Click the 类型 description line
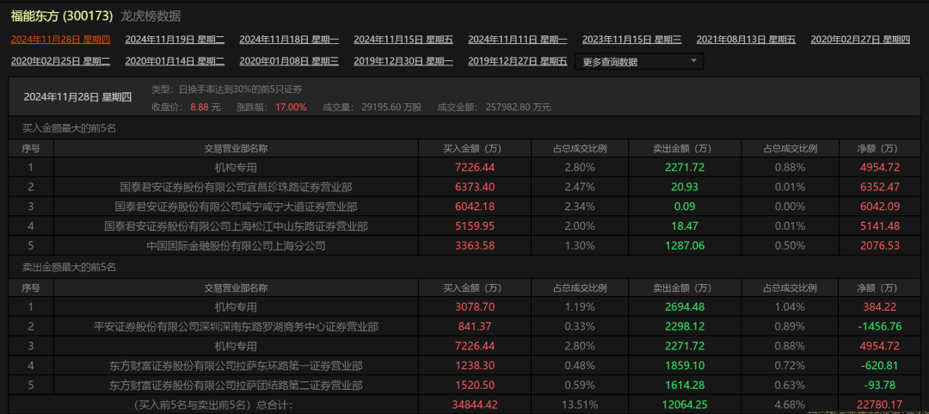The height and width of the screenshot is (414, 929). pyautogui.click(x=227, y=89)
